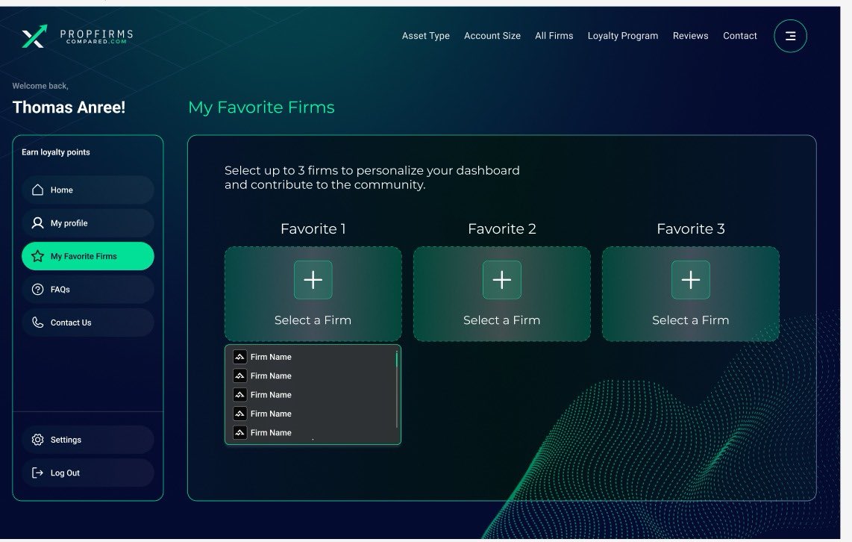
Task: Click the Thomas Anree! username heading
Action: tap(69, 107)
